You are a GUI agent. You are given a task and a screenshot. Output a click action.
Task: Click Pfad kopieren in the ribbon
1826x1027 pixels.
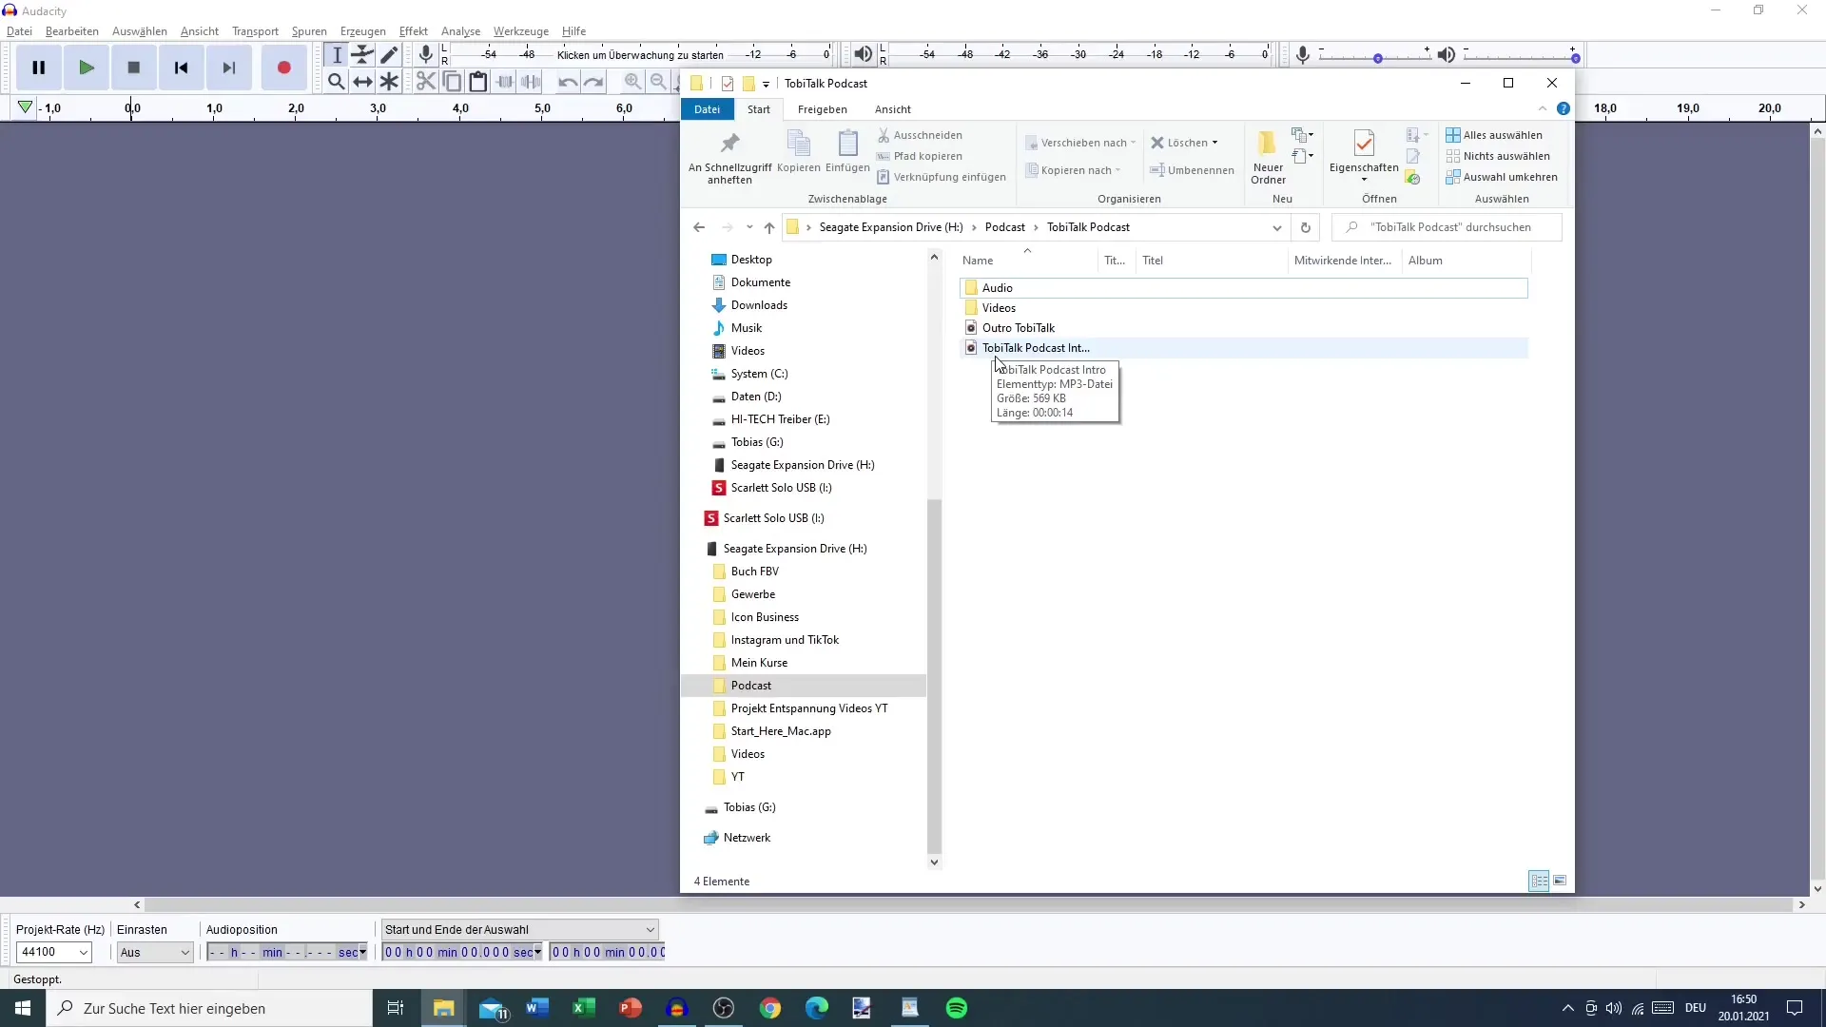pyautogui.click(x=920, y=156)
